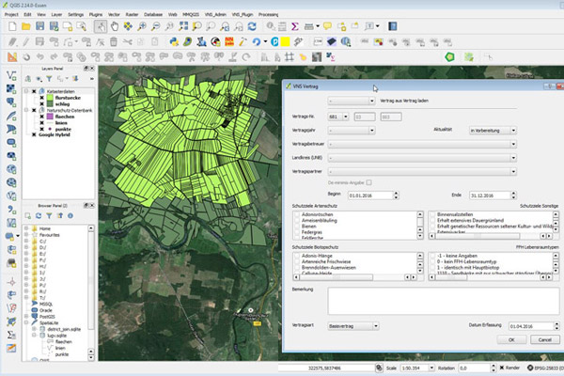Toggle visibility of punkte layer

[41, 129]
